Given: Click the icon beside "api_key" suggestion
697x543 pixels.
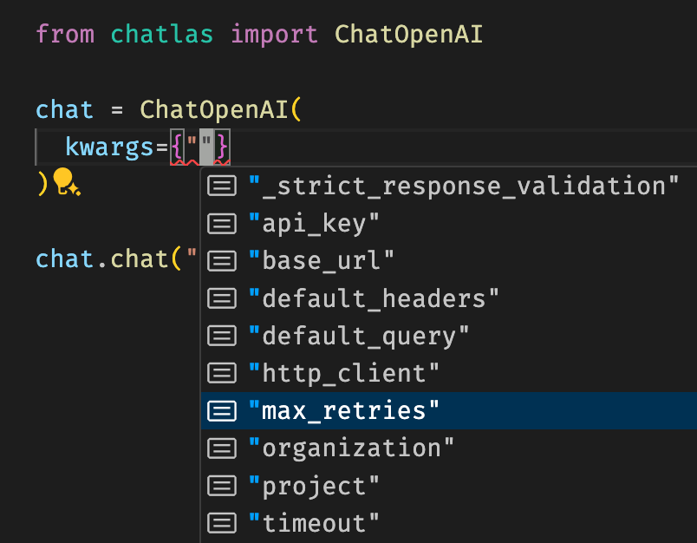Looking at the screenshot, I should click(x=221, y=223).
